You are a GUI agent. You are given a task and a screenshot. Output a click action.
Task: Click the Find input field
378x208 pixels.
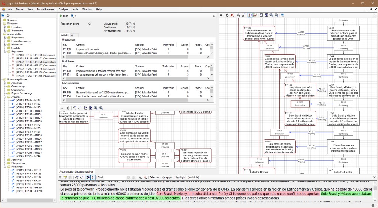click(x=115, y=177)
